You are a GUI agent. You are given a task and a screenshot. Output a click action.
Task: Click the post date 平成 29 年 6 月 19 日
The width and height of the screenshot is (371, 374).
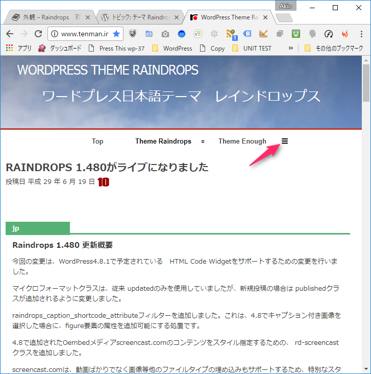click(61, 182)
